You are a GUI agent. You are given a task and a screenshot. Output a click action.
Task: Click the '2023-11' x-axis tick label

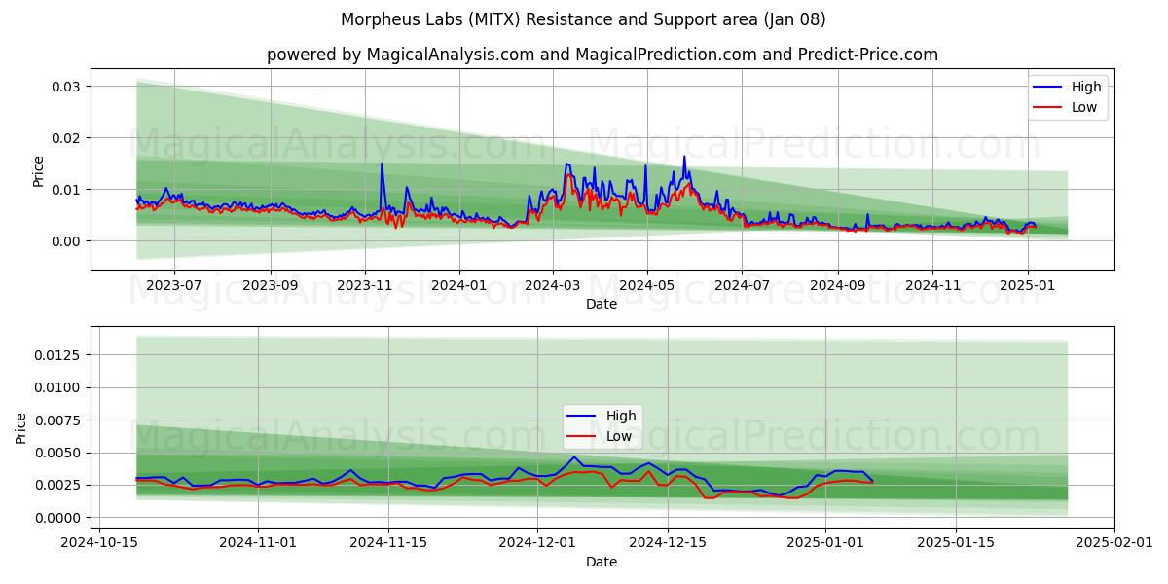click(365, 285)
